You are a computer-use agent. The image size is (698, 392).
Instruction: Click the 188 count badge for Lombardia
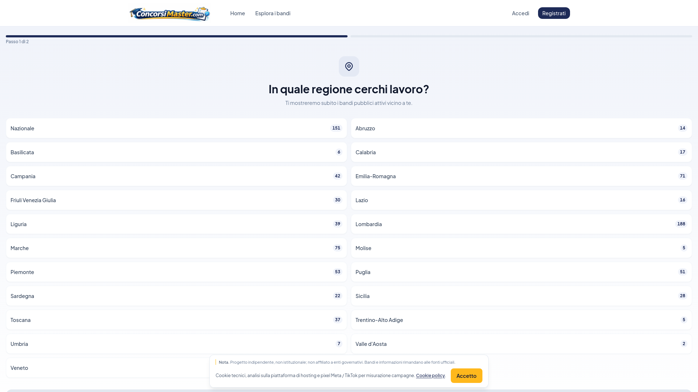(x=681, y=224)
